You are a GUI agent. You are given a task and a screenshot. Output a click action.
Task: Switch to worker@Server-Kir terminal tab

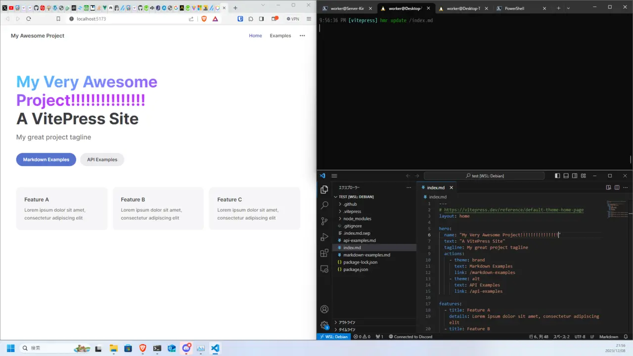pyautogui.click(x=347, y=8)
